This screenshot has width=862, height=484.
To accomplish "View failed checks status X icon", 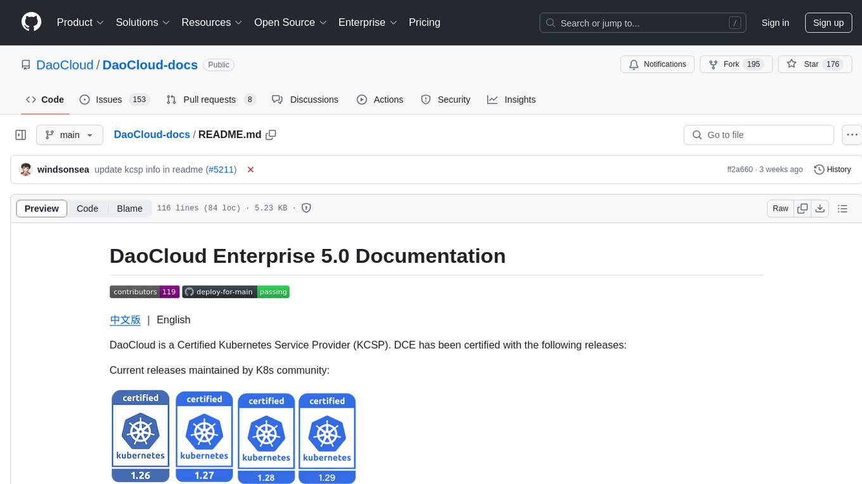I will [x=250, y=170].
